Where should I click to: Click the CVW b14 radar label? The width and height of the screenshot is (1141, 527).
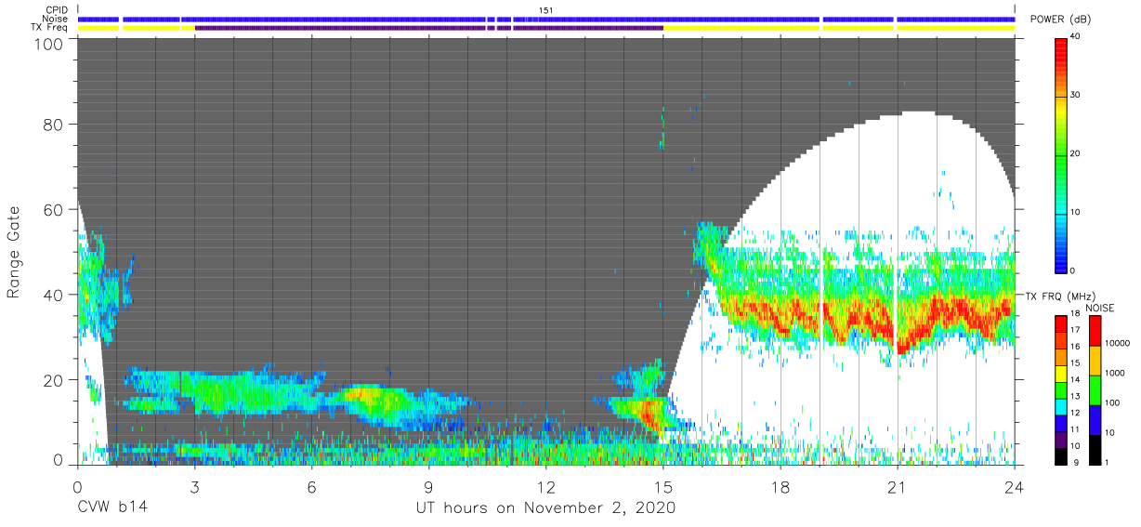tap(112, 508)
